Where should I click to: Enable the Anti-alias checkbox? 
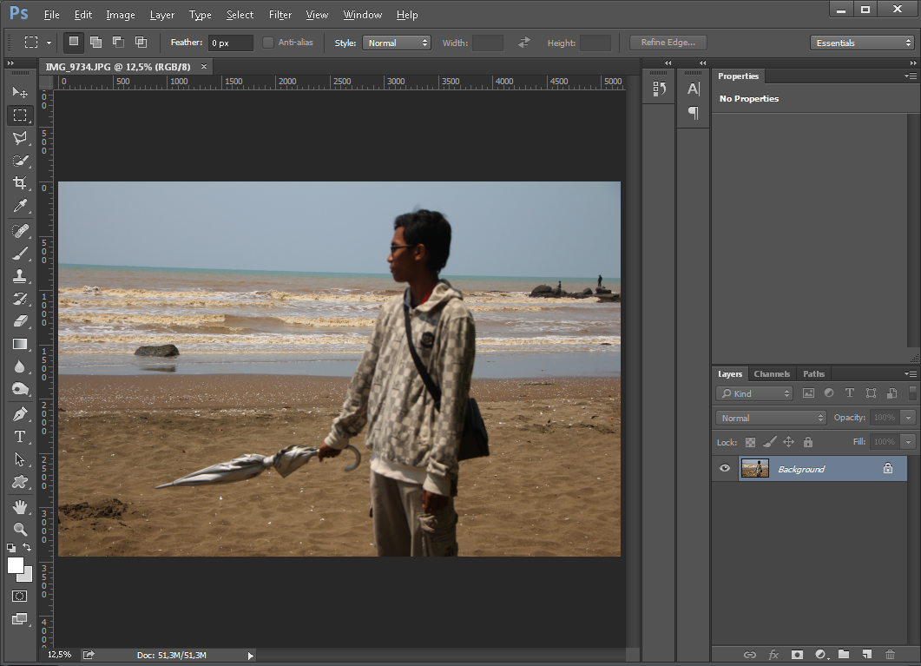pyautogui.click(x=268, y=43)
